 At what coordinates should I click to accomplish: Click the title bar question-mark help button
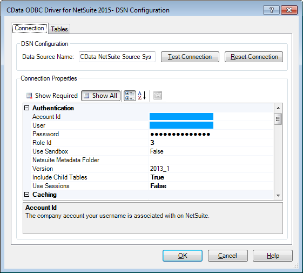pyautogui.click(x=271, y=10)
